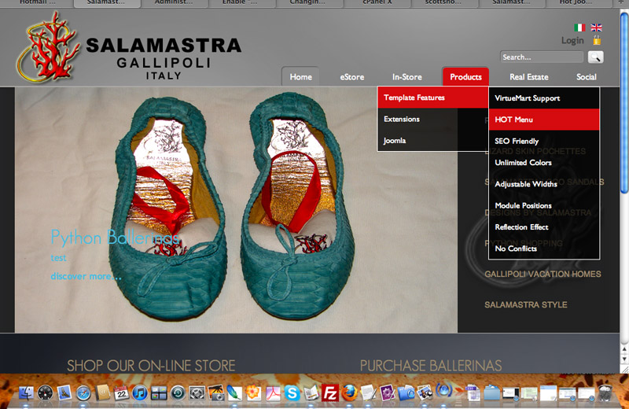Open the Social navigation item
This screenshot has width=629, height=409.
tap(586, 76)
